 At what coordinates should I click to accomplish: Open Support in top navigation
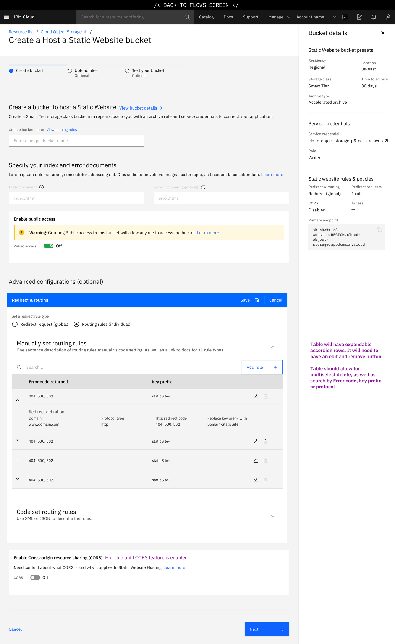tap(251, 17)
